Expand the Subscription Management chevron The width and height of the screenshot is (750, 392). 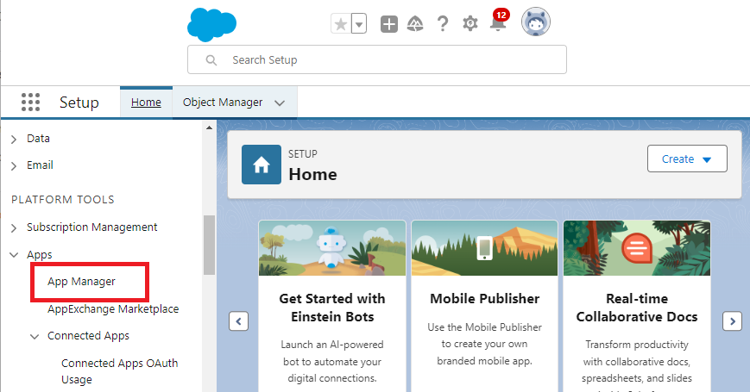[x=14, y=227]
